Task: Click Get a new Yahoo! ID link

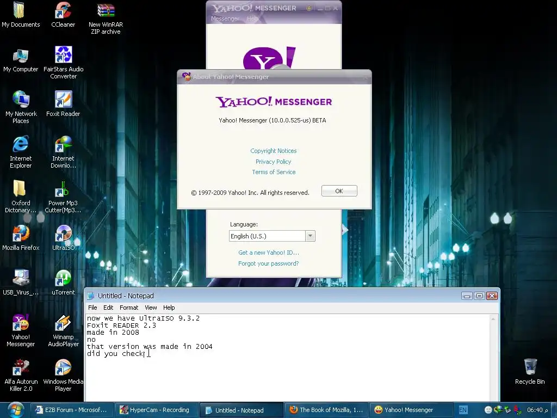Action: click(x=269, y=253)
